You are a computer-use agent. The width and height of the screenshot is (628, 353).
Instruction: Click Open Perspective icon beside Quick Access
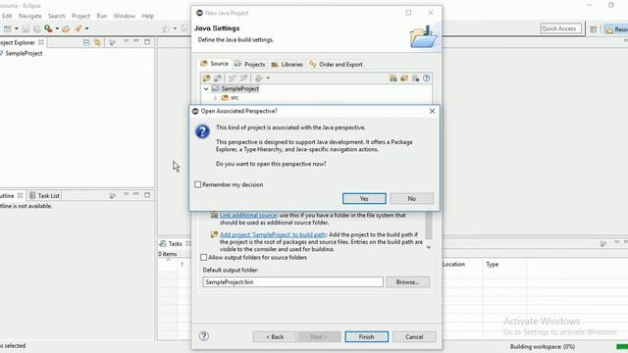594,28
